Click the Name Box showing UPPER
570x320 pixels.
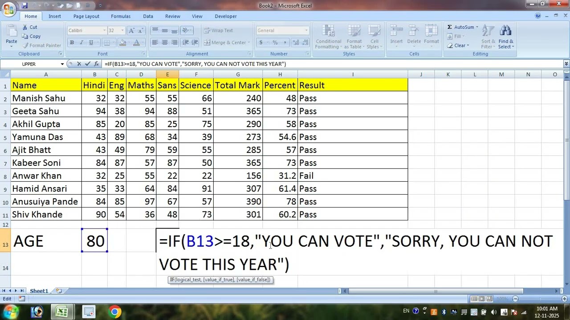29,64
